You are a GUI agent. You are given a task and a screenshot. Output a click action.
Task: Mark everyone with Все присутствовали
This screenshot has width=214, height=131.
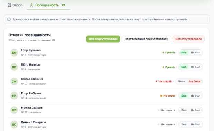103,39
